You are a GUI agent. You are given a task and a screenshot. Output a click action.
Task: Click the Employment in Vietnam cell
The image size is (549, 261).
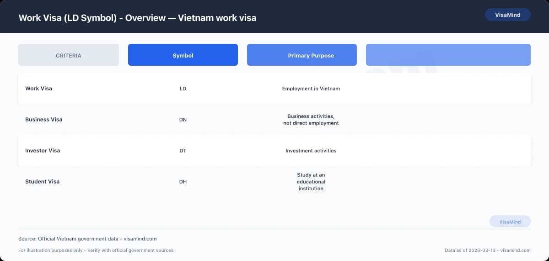(311, 89)
